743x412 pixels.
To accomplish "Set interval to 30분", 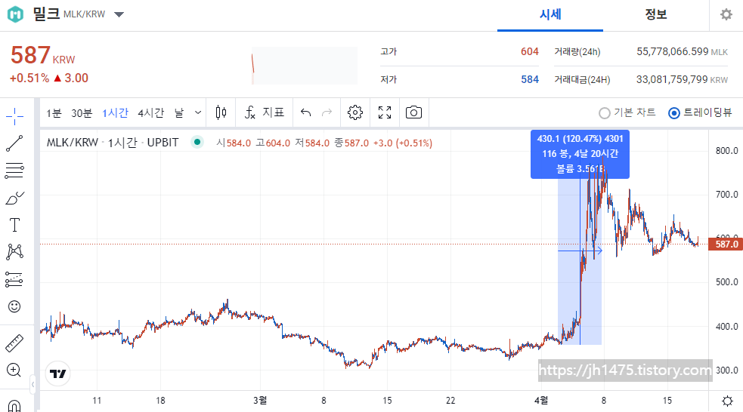I will [82, 113].
